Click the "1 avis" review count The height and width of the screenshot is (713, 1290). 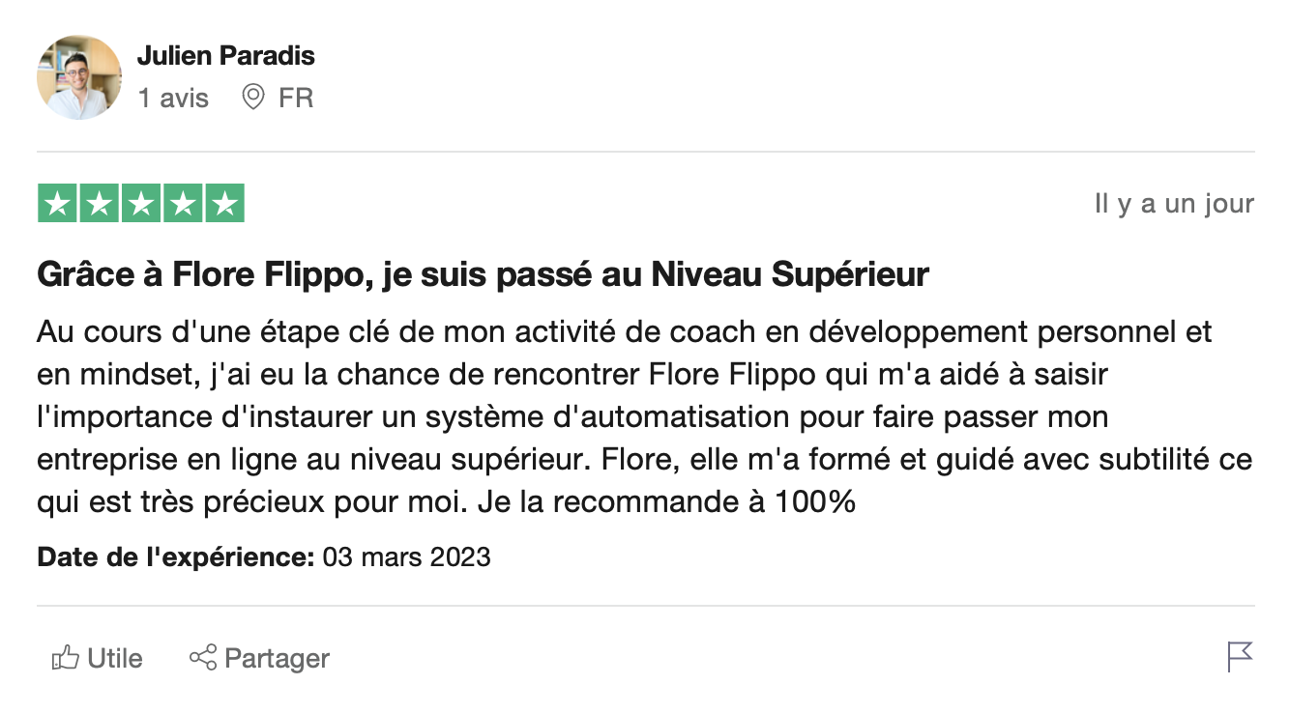coord(173,98)
